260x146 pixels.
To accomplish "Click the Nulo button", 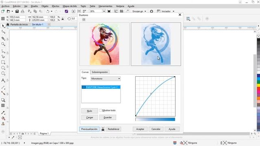I will point(89,111).
